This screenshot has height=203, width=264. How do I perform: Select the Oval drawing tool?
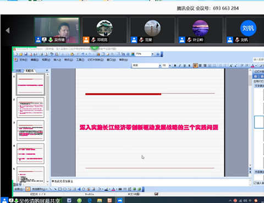coord(64,189)
